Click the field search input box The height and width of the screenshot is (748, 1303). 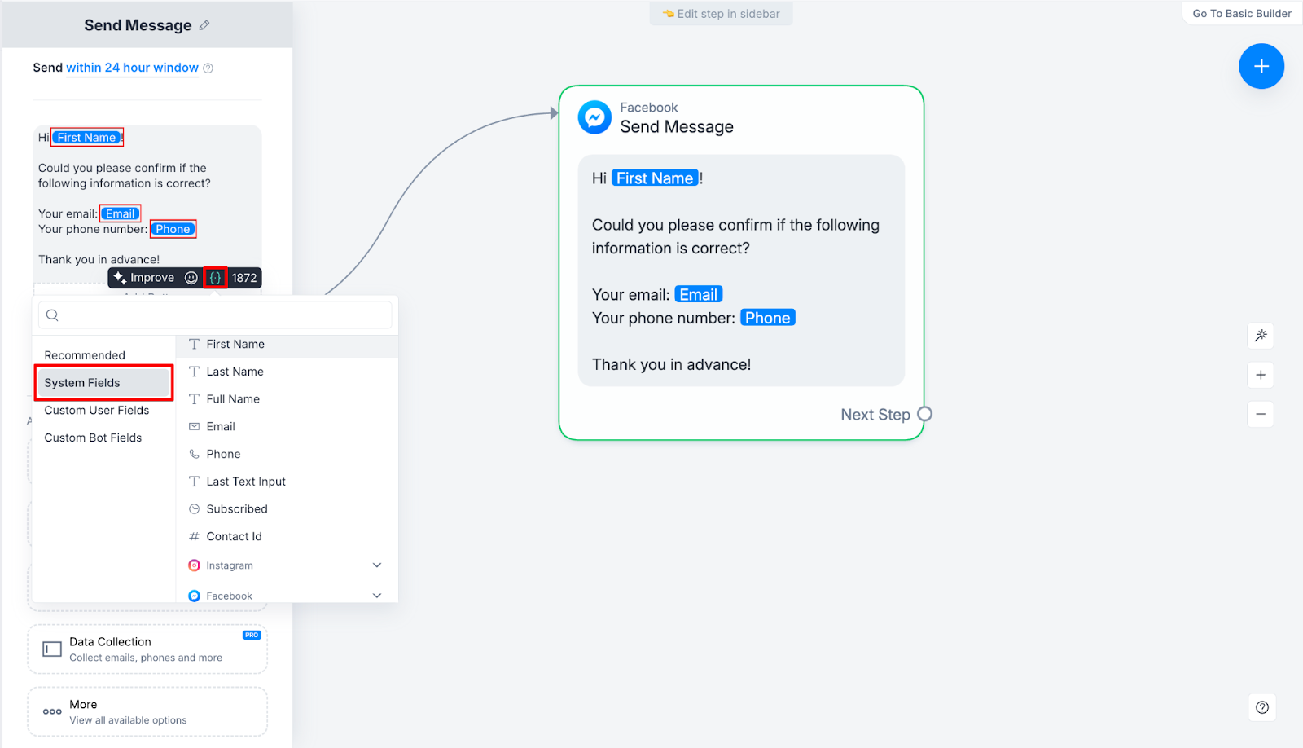click(215, 315)
